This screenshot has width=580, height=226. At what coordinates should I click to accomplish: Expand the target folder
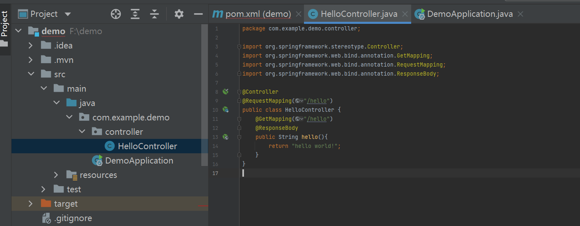pyautogui.click(x=30, y=204)
